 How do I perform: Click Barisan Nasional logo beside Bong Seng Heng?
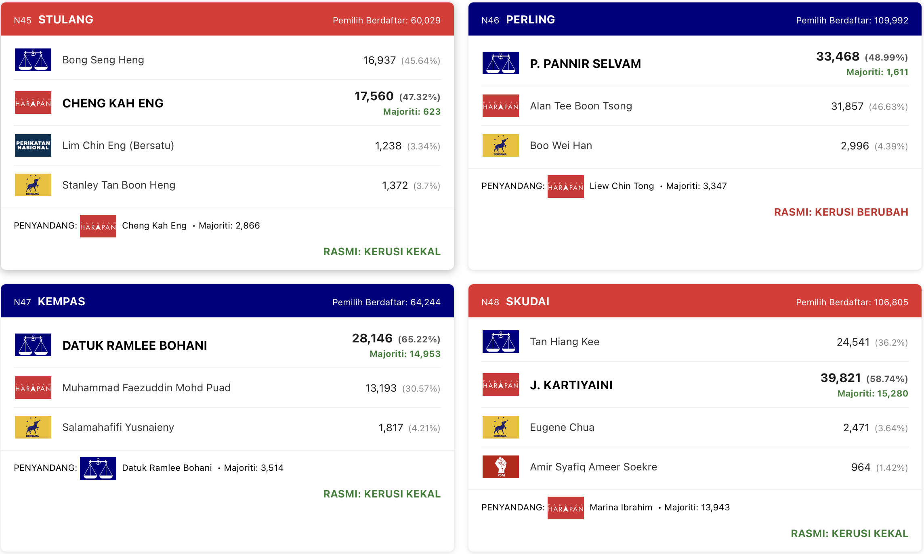[x=33, y=60]
